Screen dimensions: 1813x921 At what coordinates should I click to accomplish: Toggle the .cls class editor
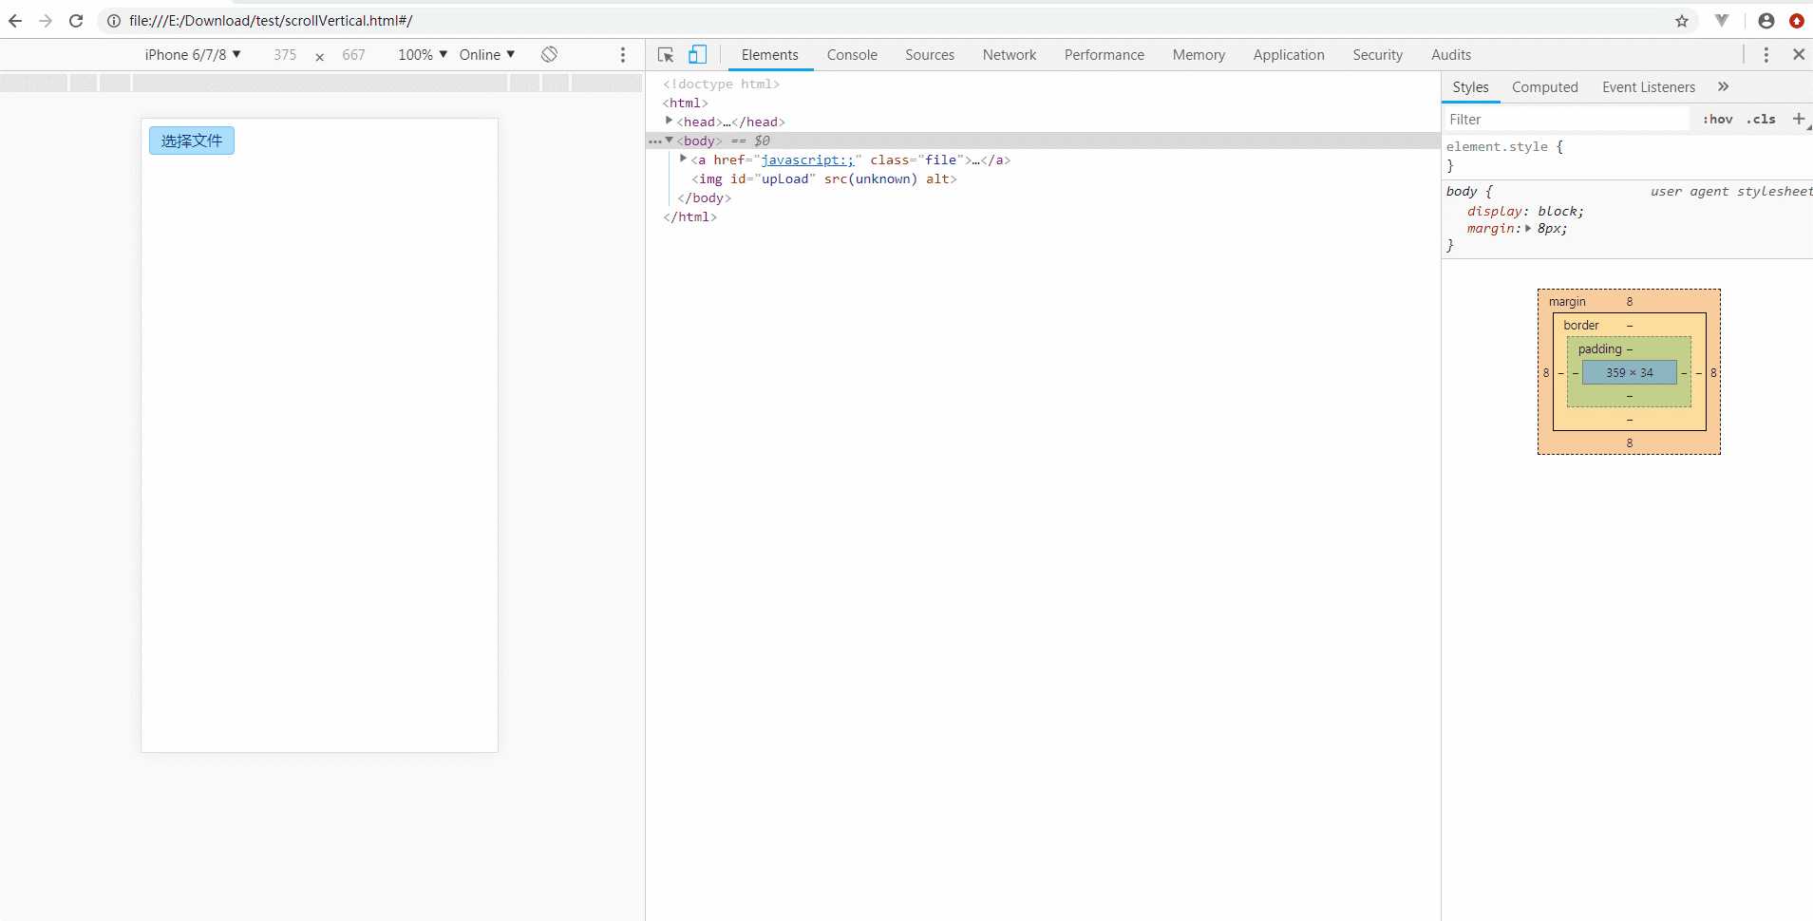(1761, 119)
